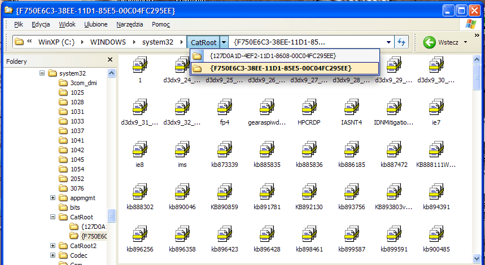
Task: Click the system32 breadcrumb segment
Action: point(159,42)
